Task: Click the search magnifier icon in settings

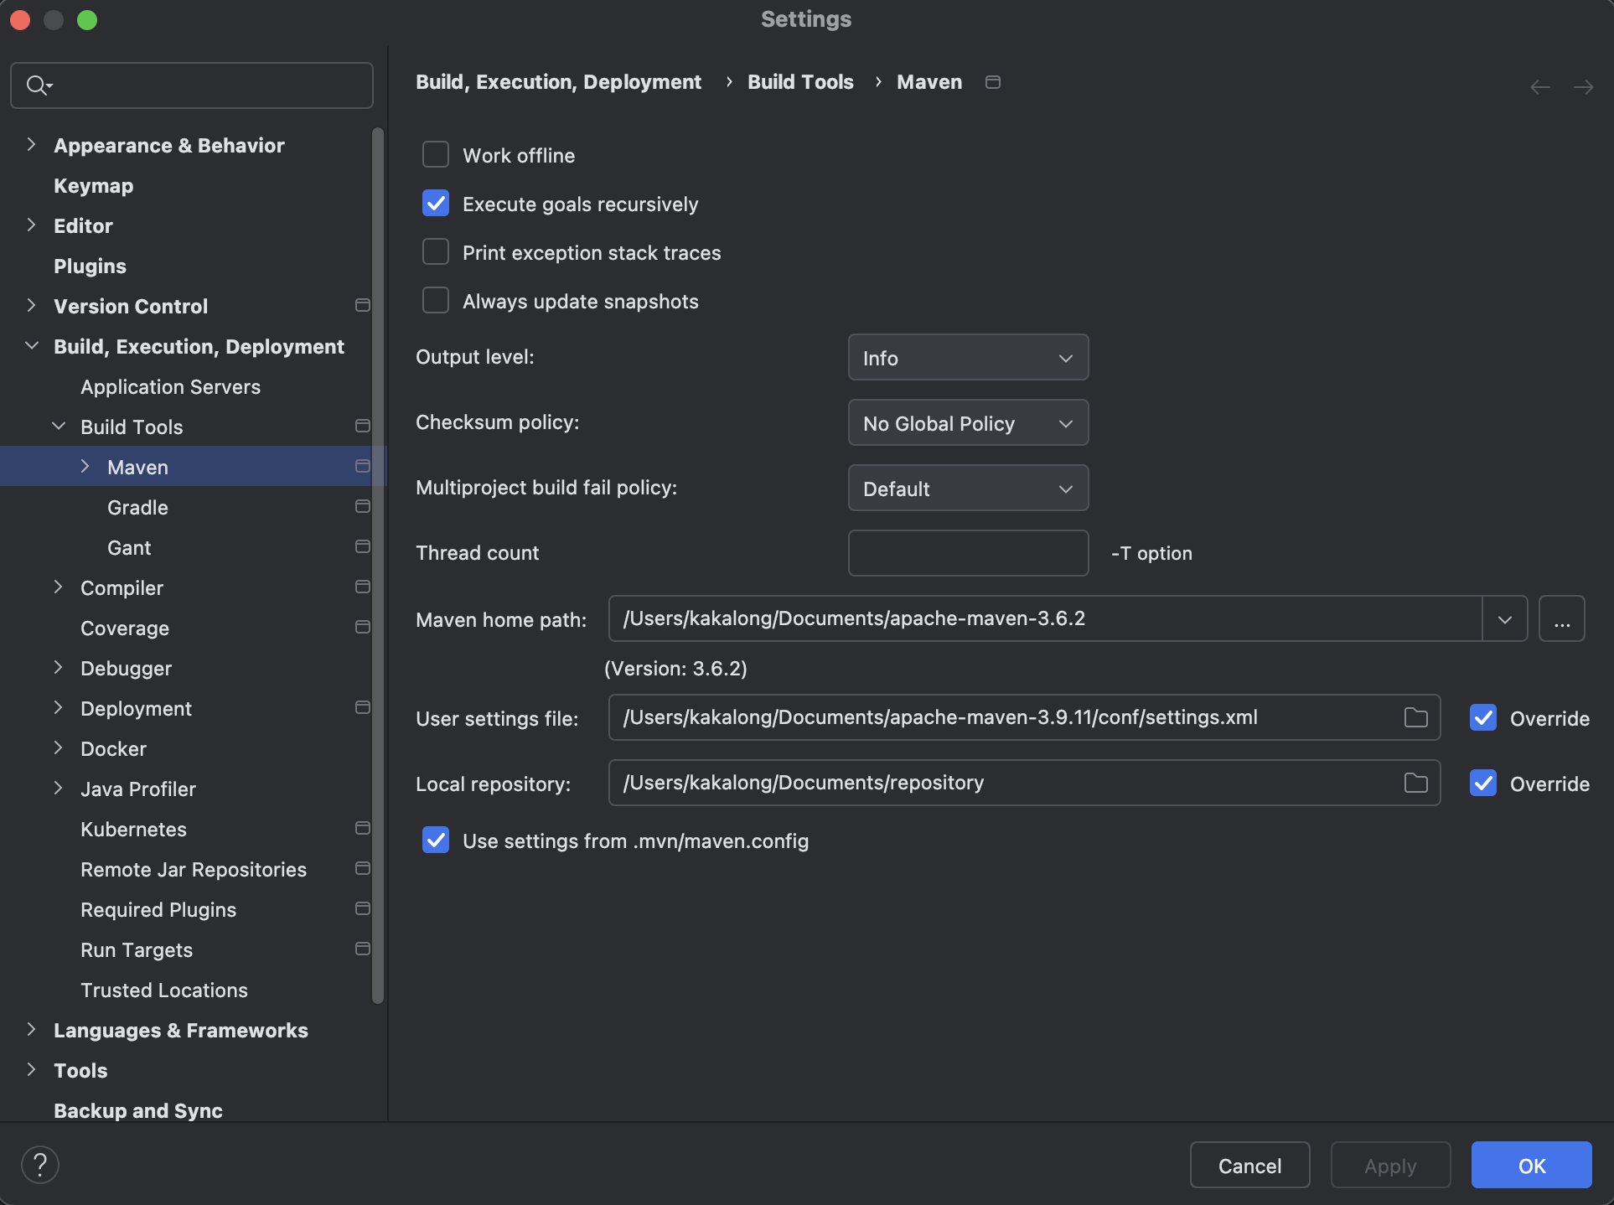Action: pyautogui.click(x=37, y=85)
